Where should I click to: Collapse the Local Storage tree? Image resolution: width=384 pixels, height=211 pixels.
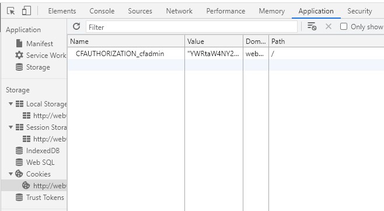[11, 104]
